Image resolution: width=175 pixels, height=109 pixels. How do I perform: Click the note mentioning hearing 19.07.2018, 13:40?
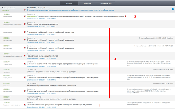pos(149,91)
